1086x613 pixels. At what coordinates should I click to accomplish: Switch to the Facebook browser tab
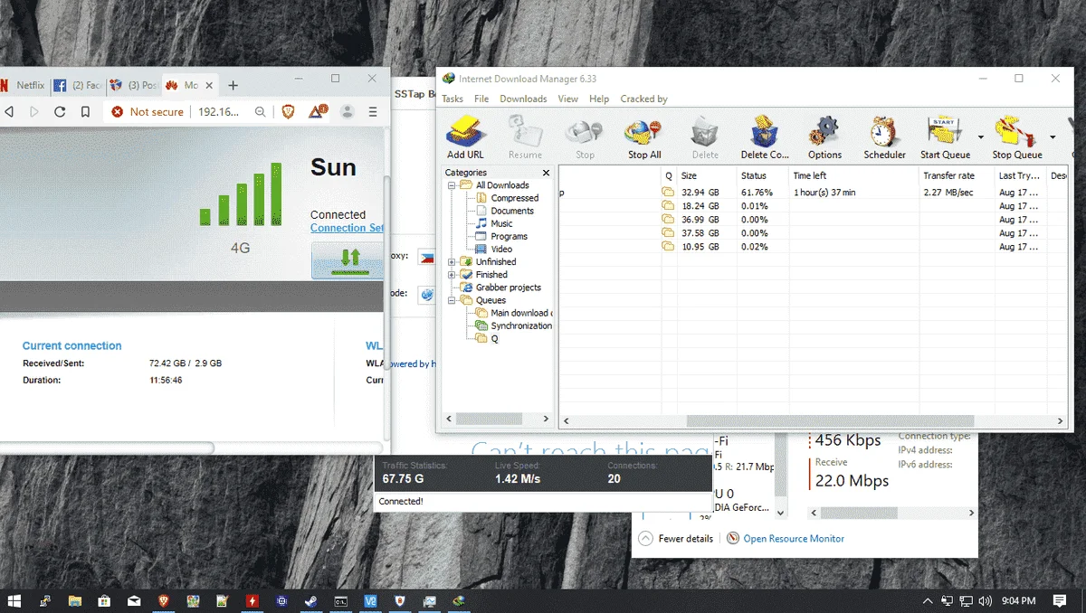77,85
